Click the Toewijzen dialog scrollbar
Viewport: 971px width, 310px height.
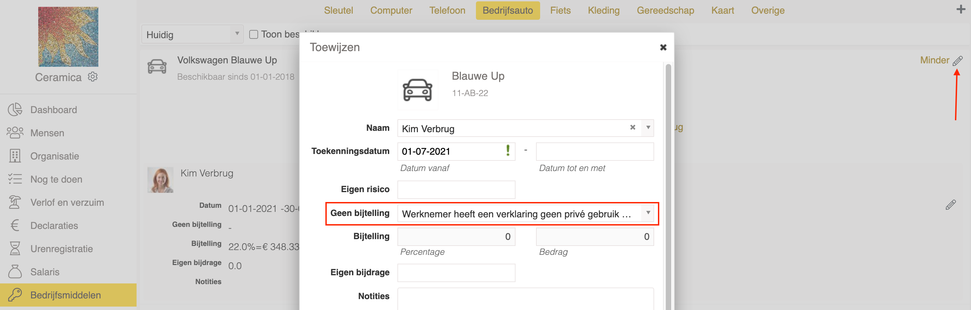click(668, 151)
